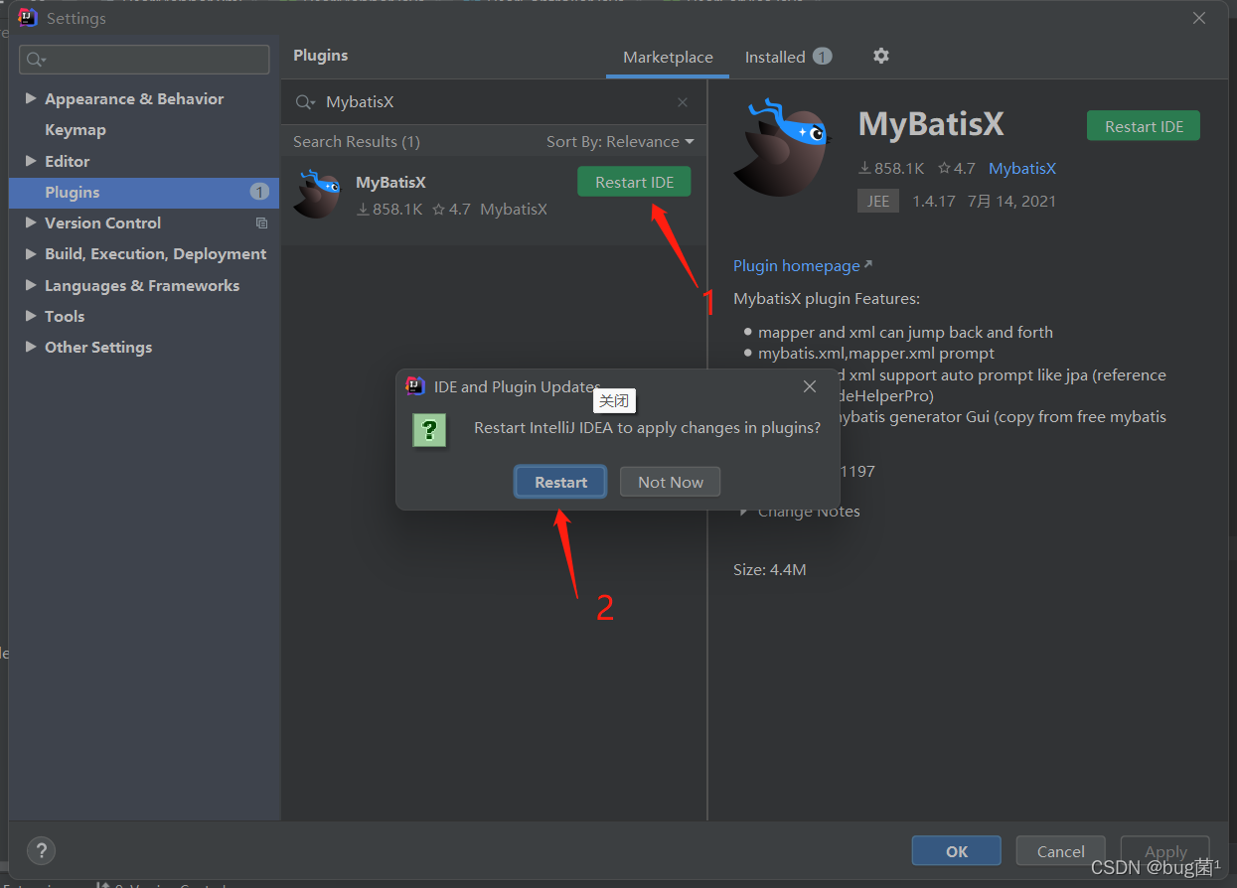The image size is (1237, 888).
Task: Click the settings search input field
Action: (144, 60)
